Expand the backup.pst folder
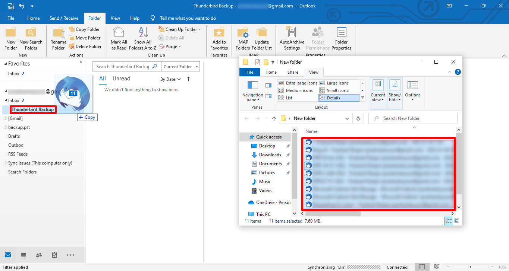This screenshot has height=271, width=509. [x=6, y=127]
